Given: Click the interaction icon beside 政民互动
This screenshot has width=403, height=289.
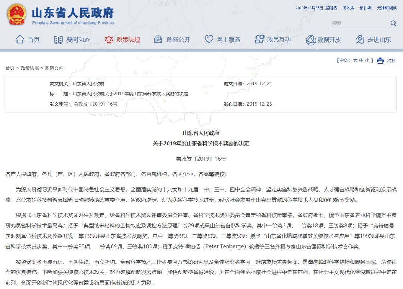Looking at the screenshot, I should (x=260, y=39).
